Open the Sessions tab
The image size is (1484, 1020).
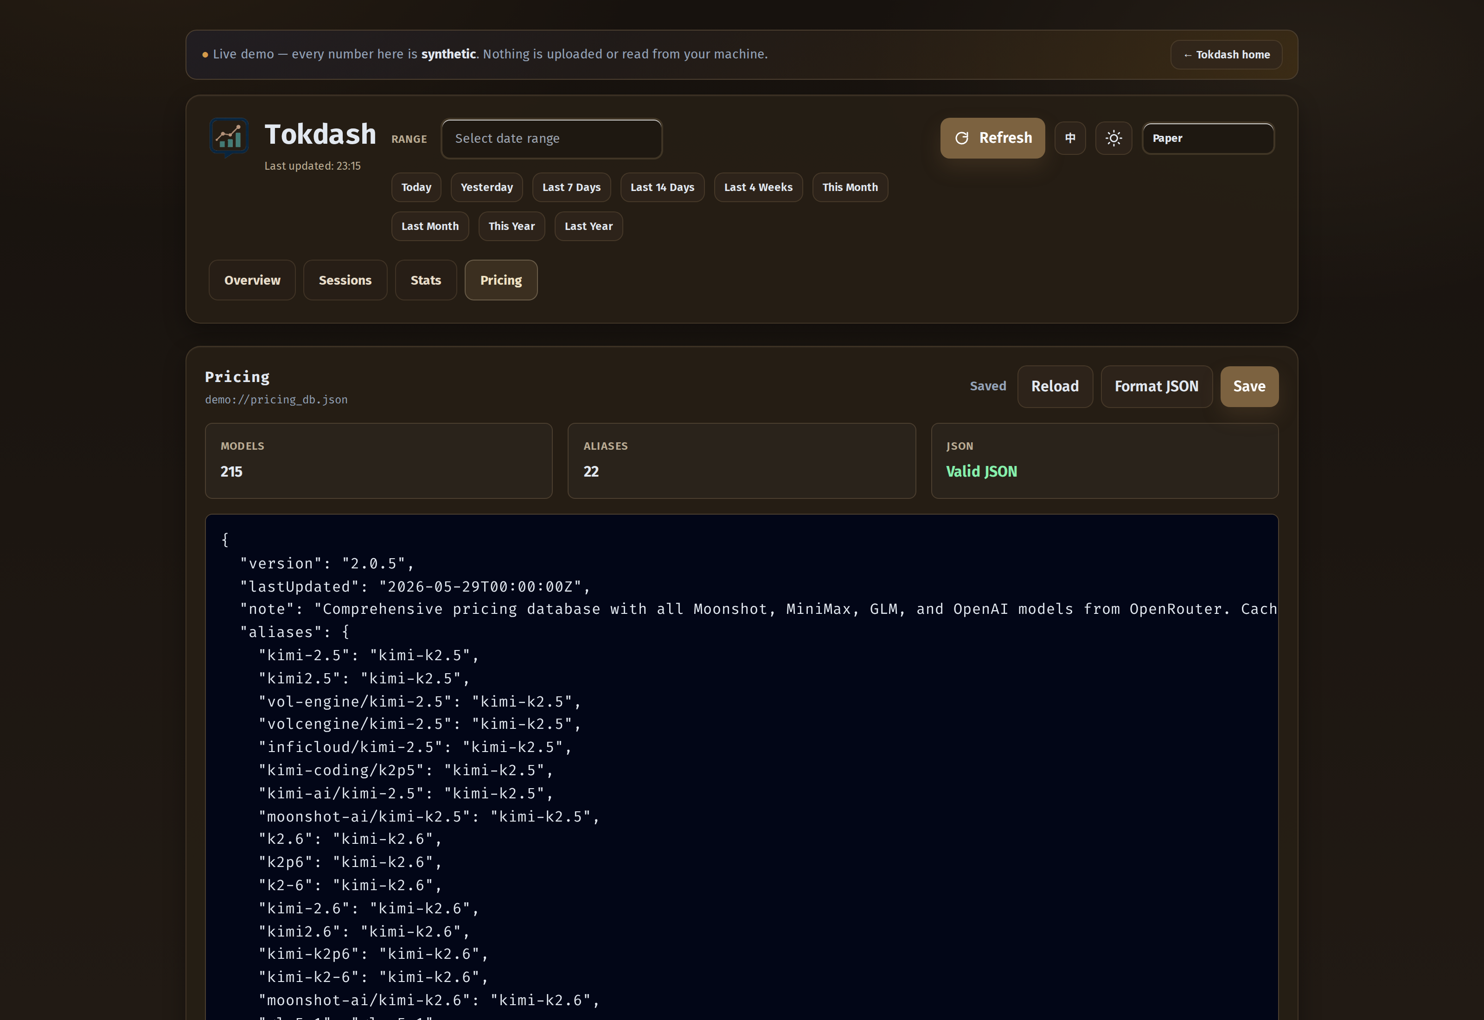coord(345,280)
